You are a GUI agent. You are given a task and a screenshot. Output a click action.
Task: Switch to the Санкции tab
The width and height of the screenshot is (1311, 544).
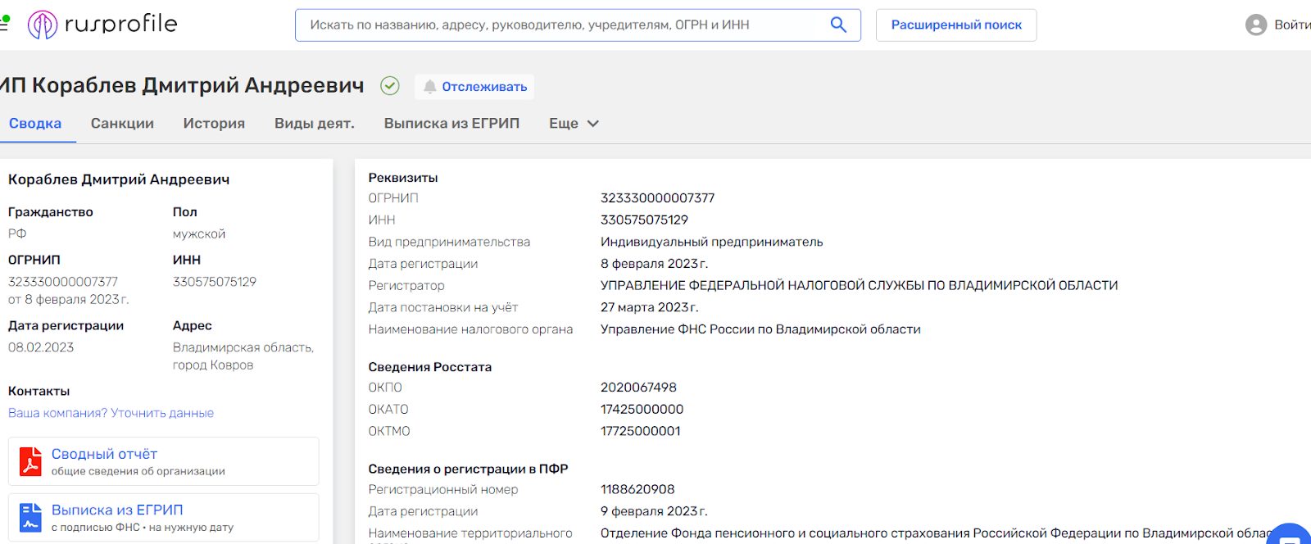coord(122,124)
